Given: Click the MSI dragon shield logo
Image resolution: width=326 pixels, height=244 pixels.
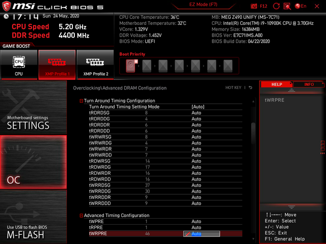Looking at the screenshot, I should 6,6.
